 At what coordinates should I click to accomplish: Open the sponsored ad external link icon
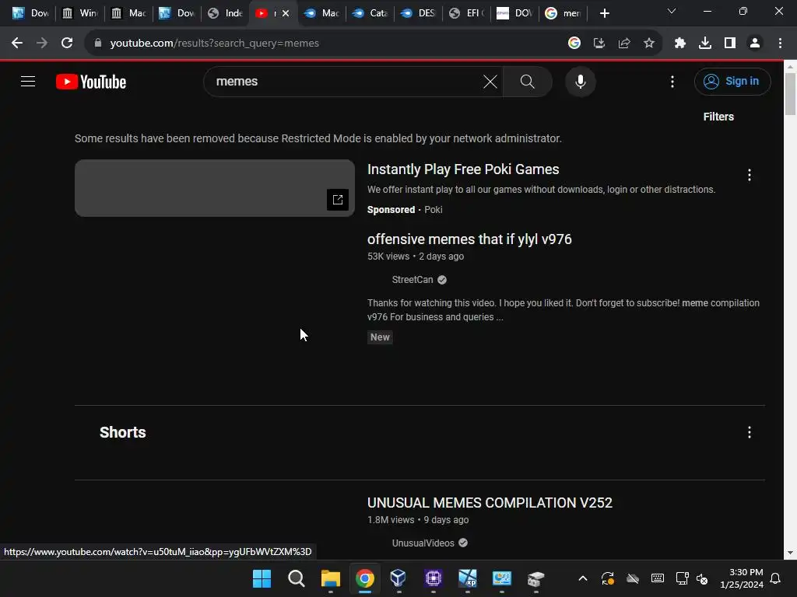click(338, 200)
